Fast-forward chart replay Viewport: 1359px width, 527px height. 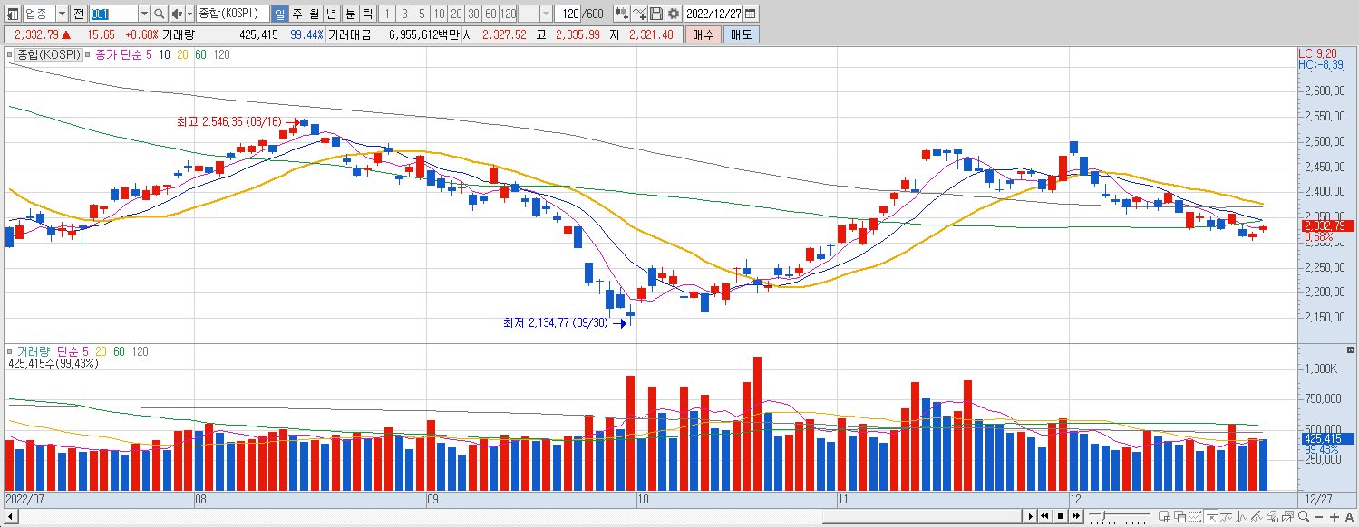tap(1076, 516)
